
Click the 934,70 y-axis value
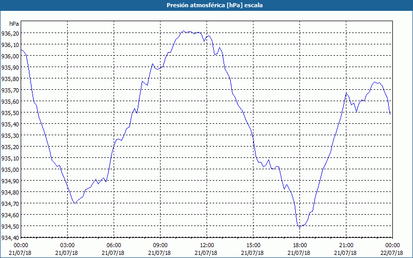pyautogui.click(x=10, y=203)
